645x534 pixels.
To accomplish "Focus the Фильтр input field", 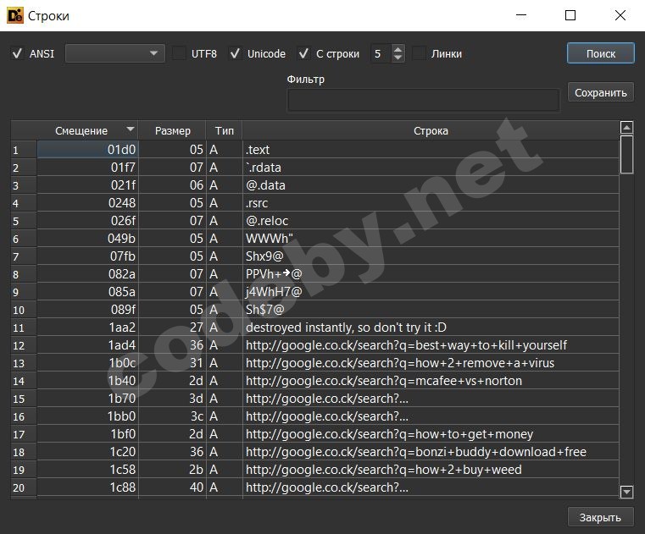I will tap(423, 100).
